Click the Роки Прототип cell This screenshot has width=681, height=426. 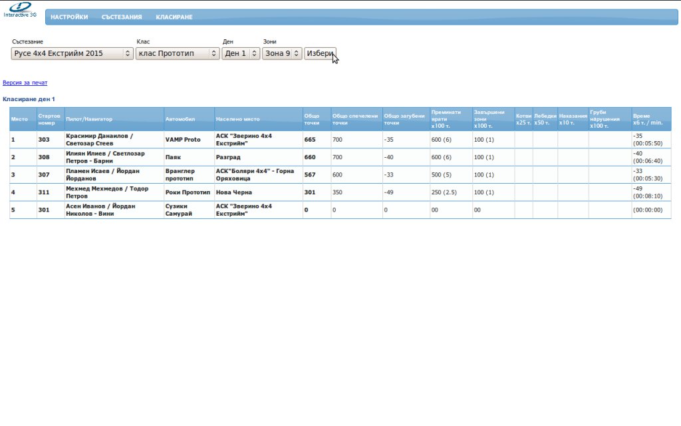tap(189, 192)
